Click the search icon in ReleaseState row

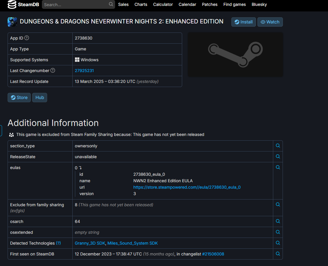pos(278,156)
